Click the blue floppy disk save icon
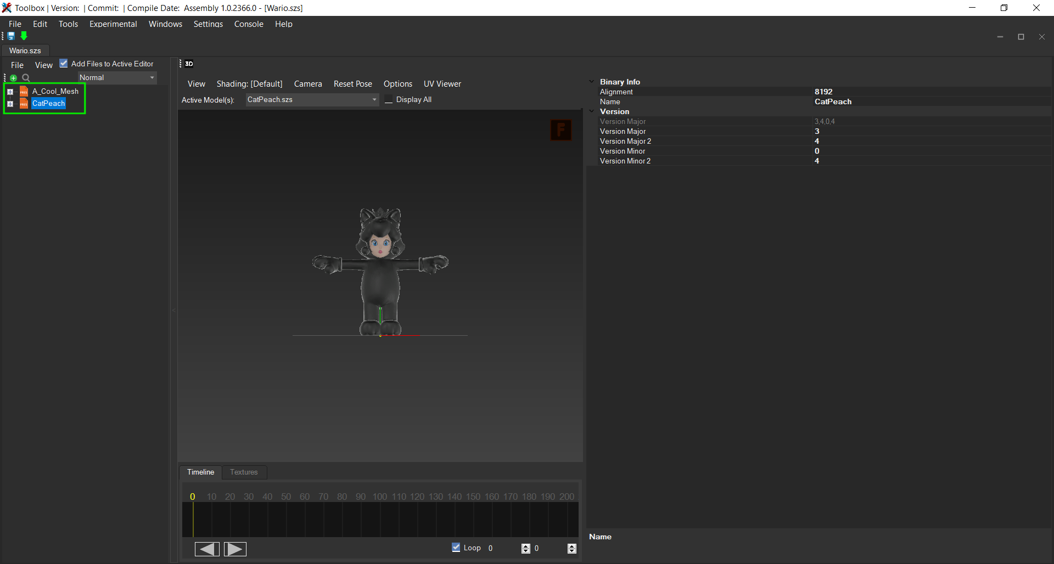Image resolution: width=1054 pixels, height=564 pixels. click(11, 36)
